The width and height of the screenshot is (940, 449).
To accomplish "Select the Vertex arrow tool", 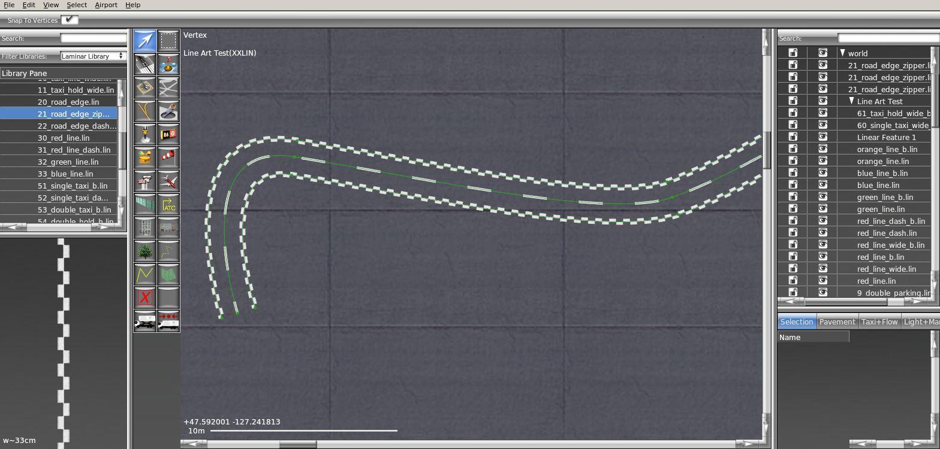I will point(144,41).
